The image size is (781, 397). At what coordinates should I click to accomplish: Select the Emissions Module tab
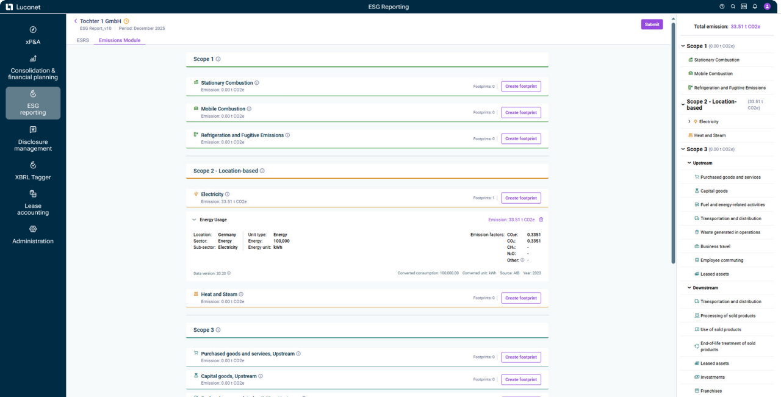(120, 40)
